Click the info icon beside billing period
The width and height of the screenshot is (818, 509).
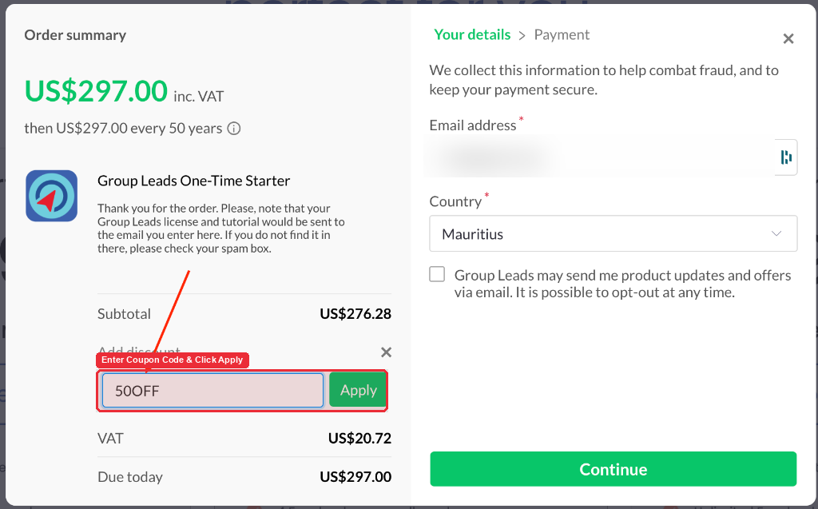[x=234, y=129]
